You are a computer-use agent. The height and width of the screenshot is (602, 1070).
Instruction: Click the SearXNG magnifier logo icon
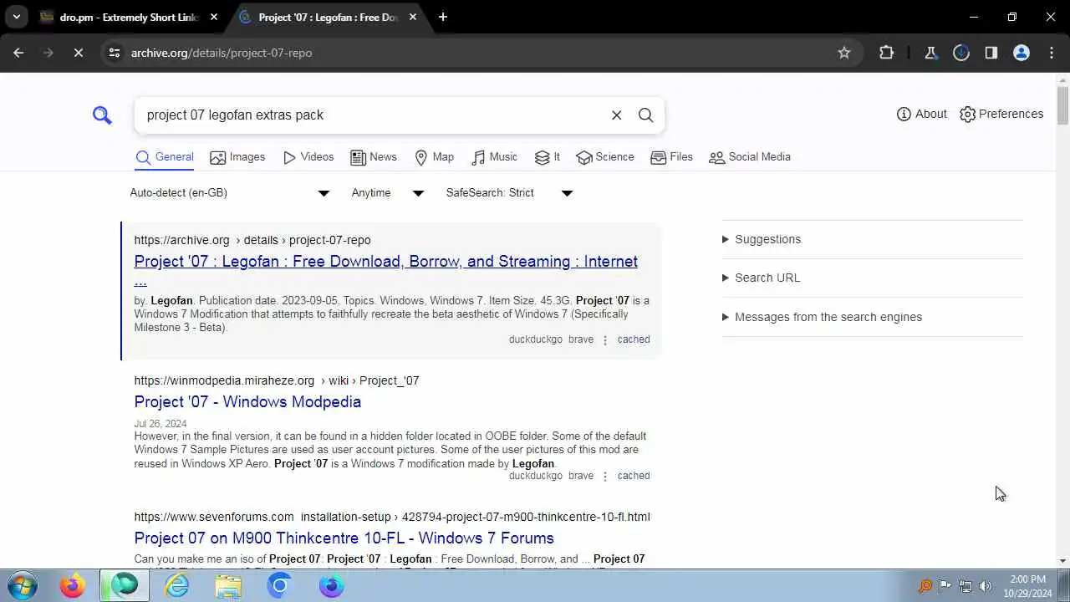pos(102,115)
